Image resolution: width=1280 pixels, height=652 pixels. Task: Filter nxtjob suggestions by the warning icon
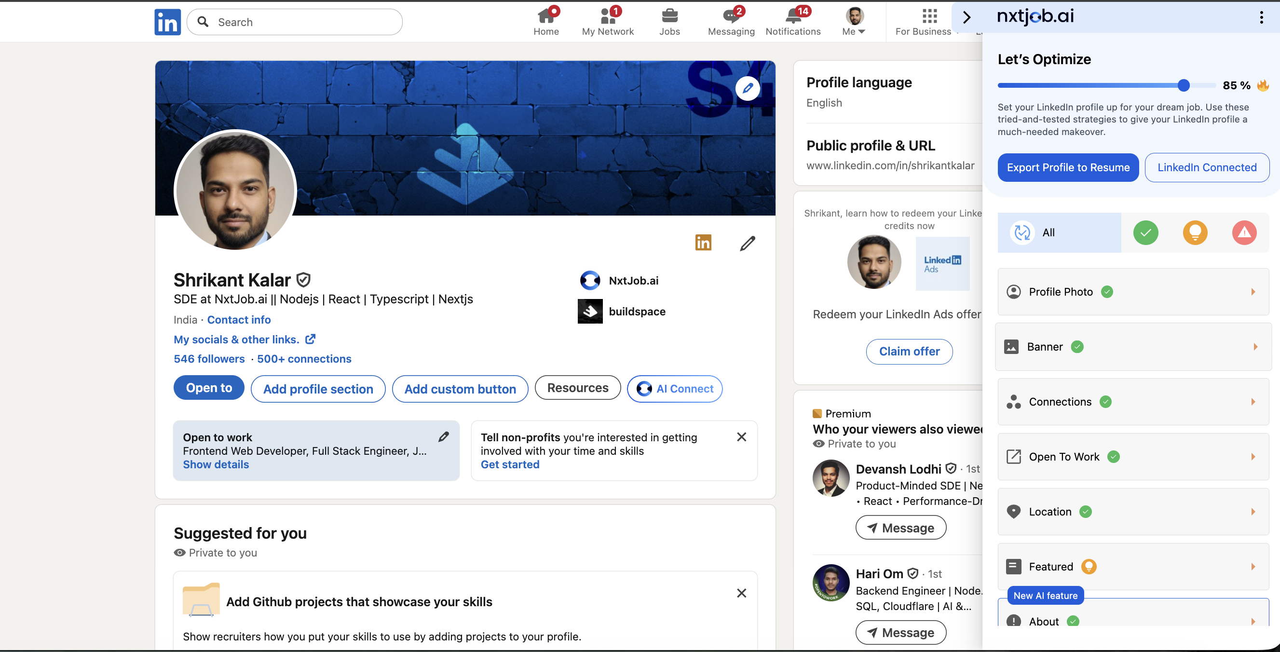[1244, 232]
